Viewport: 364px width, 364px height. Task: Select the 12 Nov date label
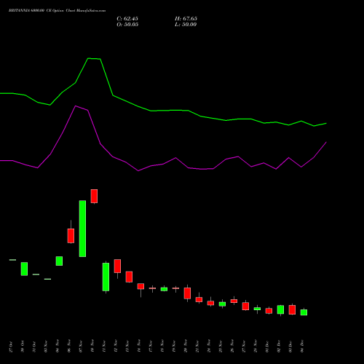click(x=116, y=347)
